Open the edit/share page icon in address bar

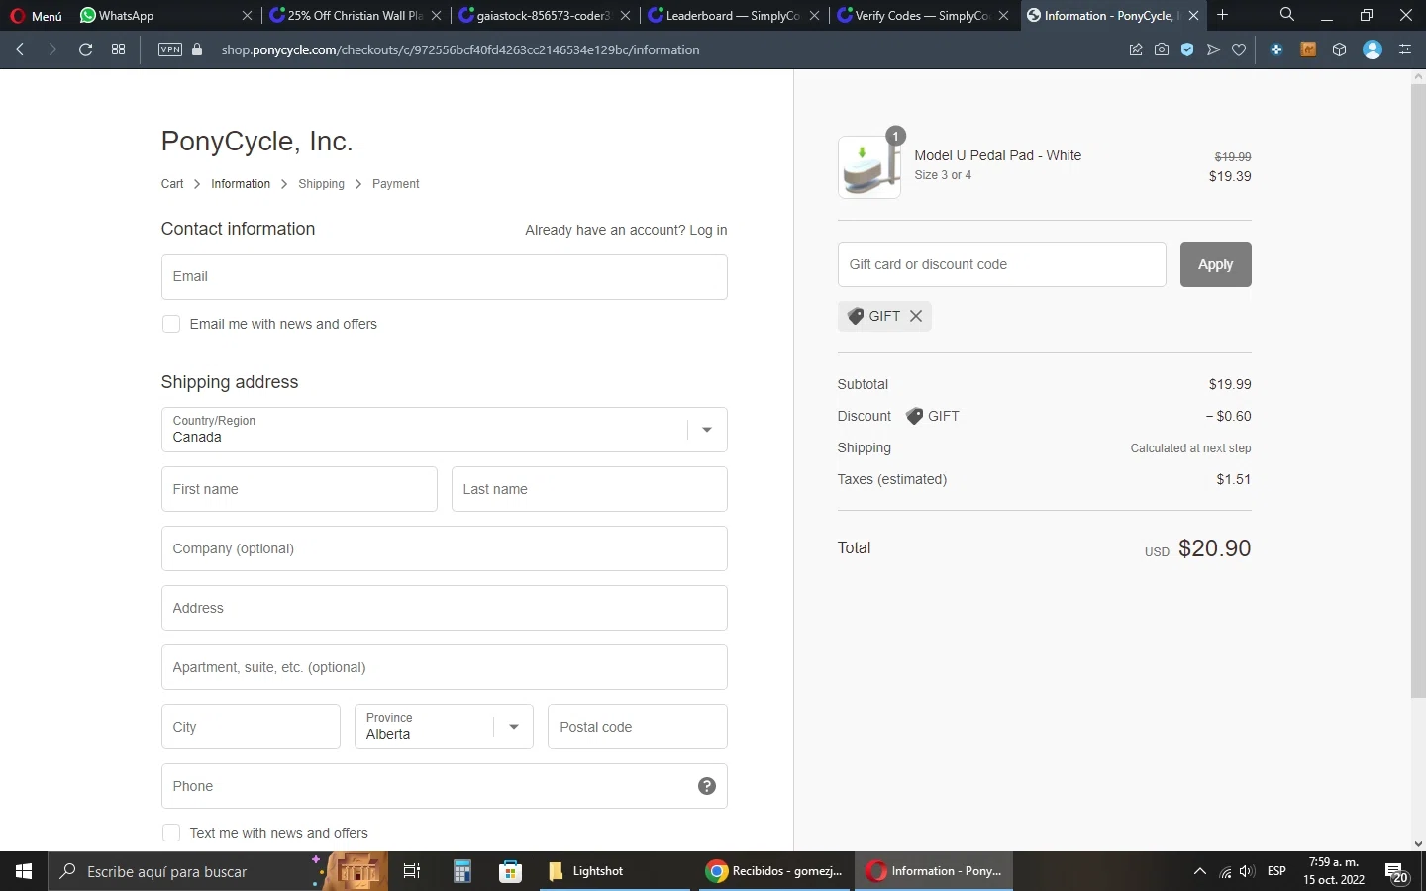pos(1136,49)
